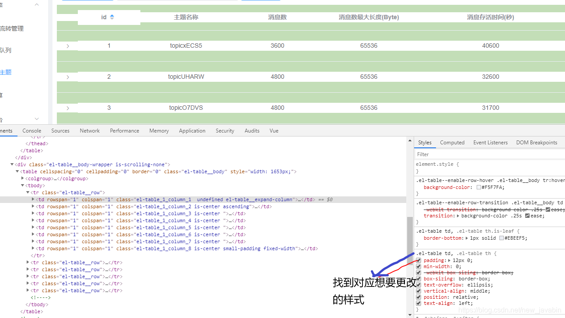Open the Vue devtools tab
This screenshot has height=318, width=565.
click(x=274, y=131)
